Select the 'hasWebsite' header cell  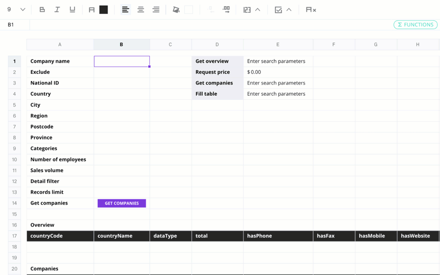pos(418,236)
